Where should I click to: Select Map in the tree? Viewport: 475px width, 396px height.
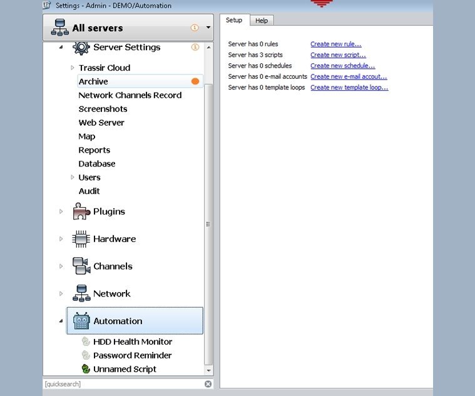coord(86,136)
